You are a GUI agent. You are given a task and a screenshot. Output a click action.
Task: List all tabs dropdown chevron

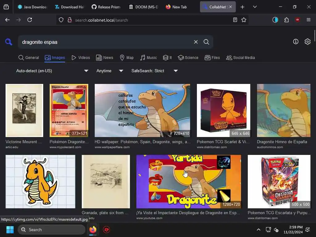(x=255, y=7)
